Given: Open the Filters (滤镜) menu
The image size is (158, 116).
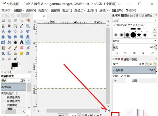Looking at the screenshot, I should pyautogui.click(x=104, y=10).
